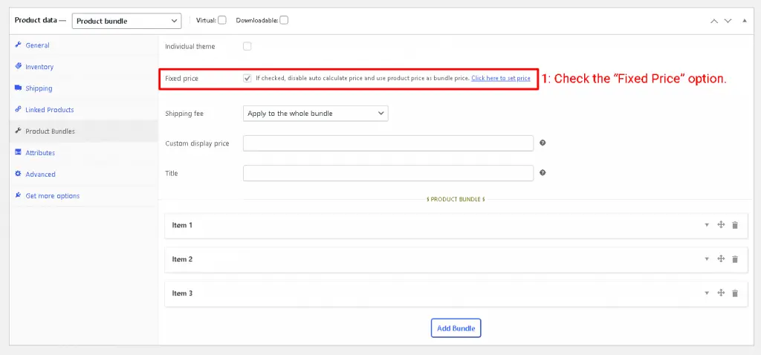The image size is (761, 355).
Task: Click help icon next to Title field
Action: coord(543,173)
